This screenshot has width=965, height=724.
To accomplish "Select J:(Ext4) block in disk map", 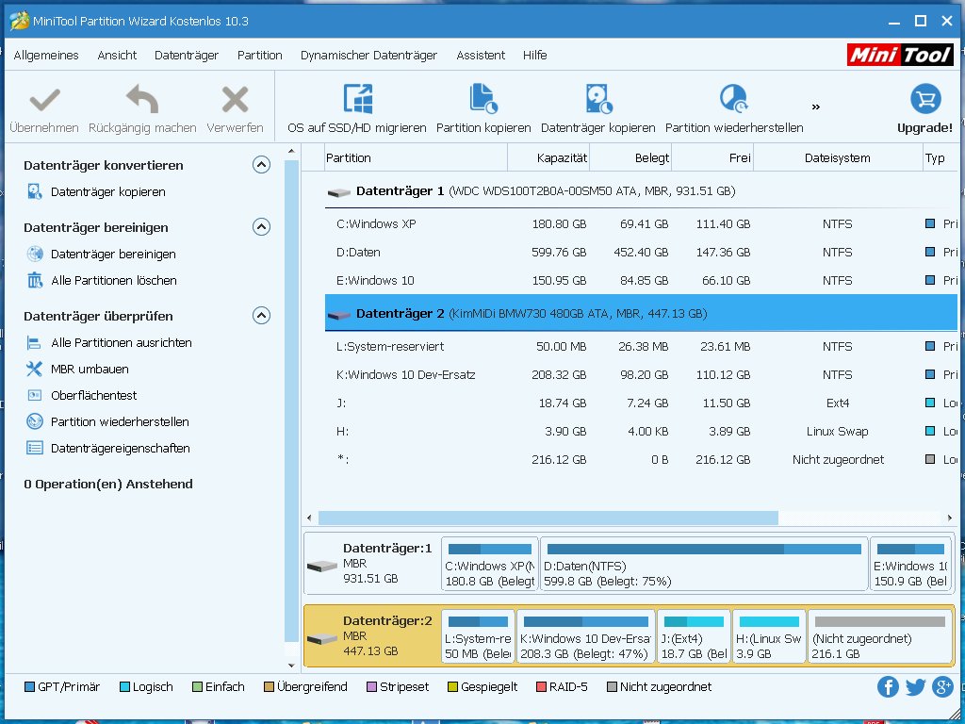I will (x=694, y=636).
